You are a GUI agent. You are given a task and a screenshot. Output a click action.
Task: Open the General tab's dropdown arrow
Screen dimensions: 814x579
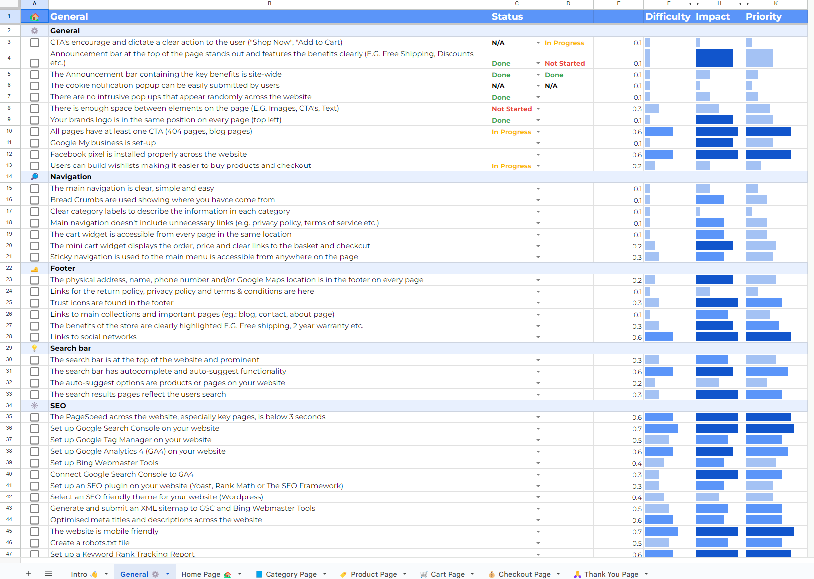(x=168, y=574)
